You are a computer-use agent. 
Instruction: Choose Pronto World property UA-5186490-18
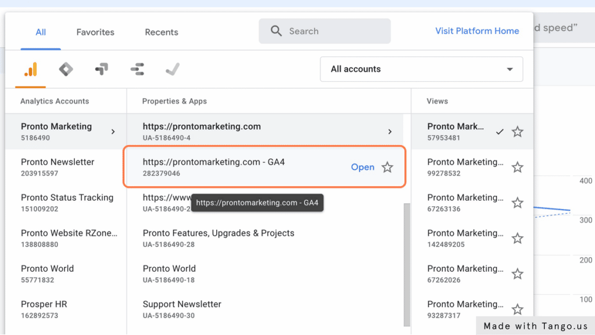265,274
